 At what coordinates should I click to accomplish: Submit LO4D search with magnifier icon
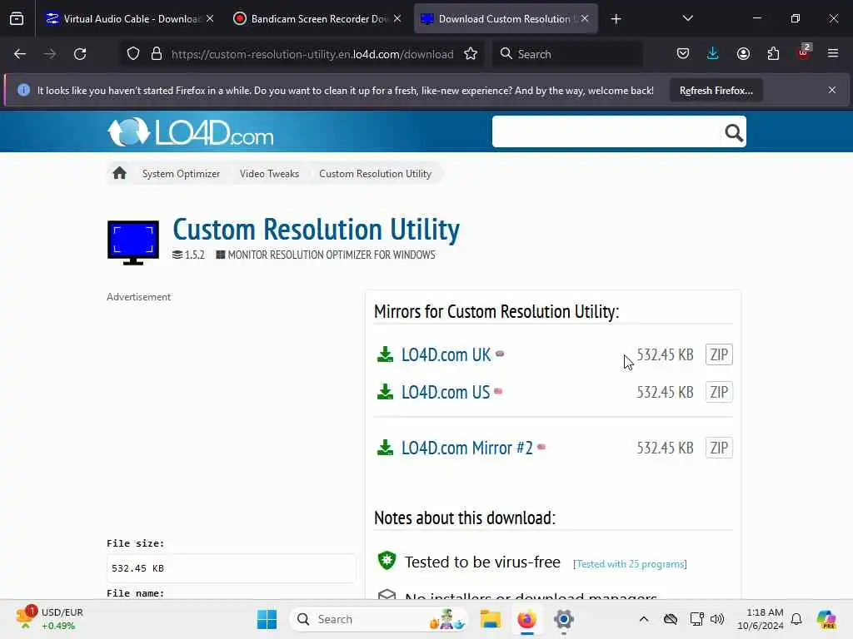point(733,132)
